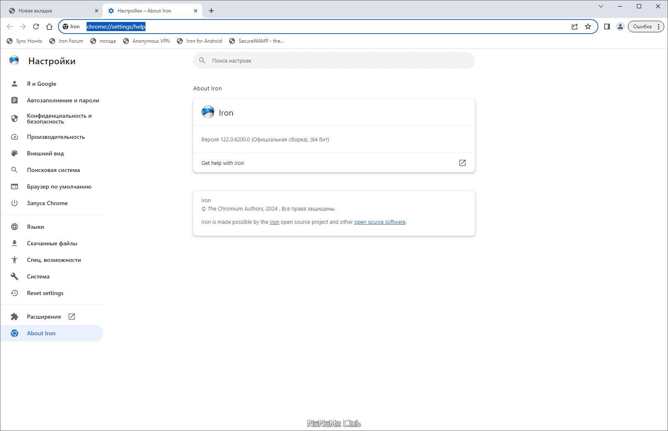The width and height of the screenshot is (668, 431).
Task: Open Браузер по умолчанию section
Action: pyautogui.click(x=52, y=186)
